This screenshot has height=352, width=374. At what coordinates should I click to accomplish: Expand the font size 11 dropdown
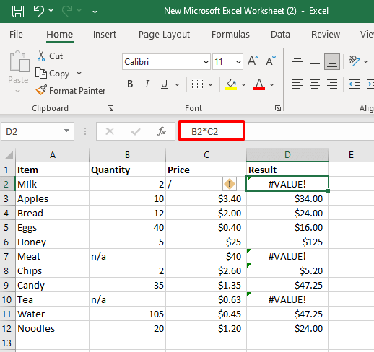[238, 62]
